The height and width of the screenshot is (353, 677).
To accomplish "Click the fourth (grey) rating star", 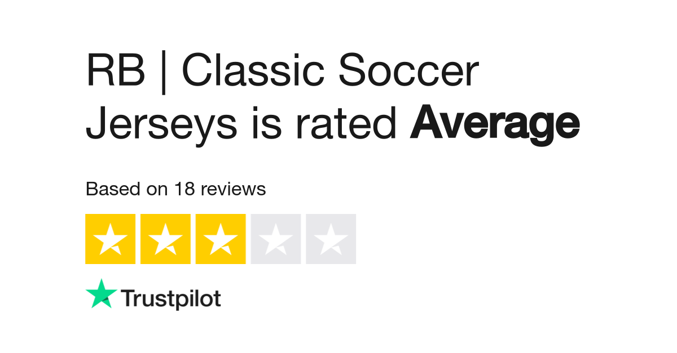I will pos(276,239).
